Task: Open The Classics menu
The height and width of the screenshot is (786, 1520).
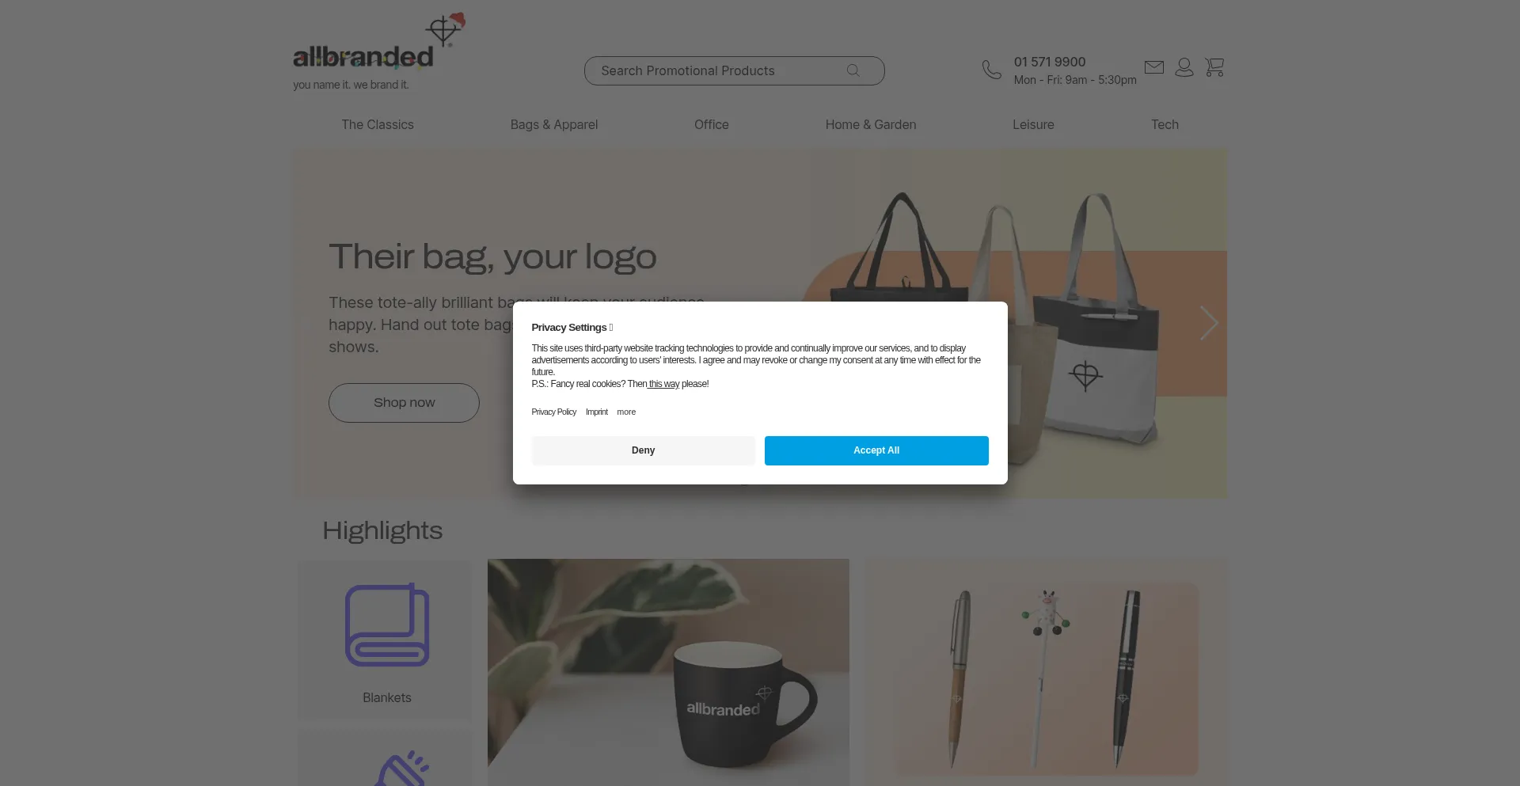Action: [378, 124]
